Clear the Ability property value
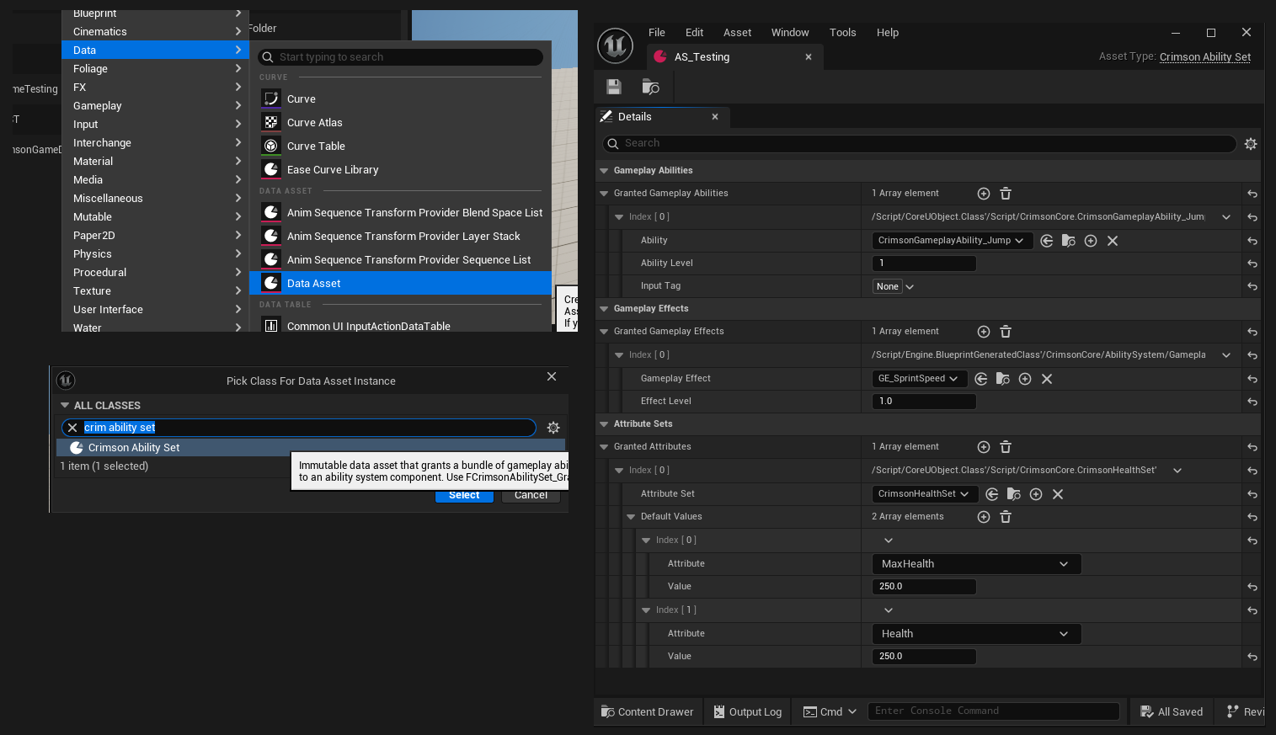The height and width of the screenshot is (735, 1276). tap(1113, 241)
